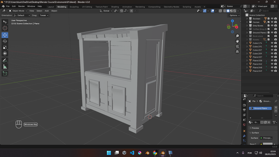Switch to the Layout workspace tab
279x157 pixels.
click(x=51, y=7)
